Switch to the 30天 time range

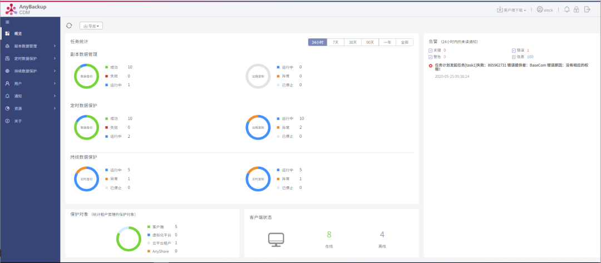coord(353,42)
